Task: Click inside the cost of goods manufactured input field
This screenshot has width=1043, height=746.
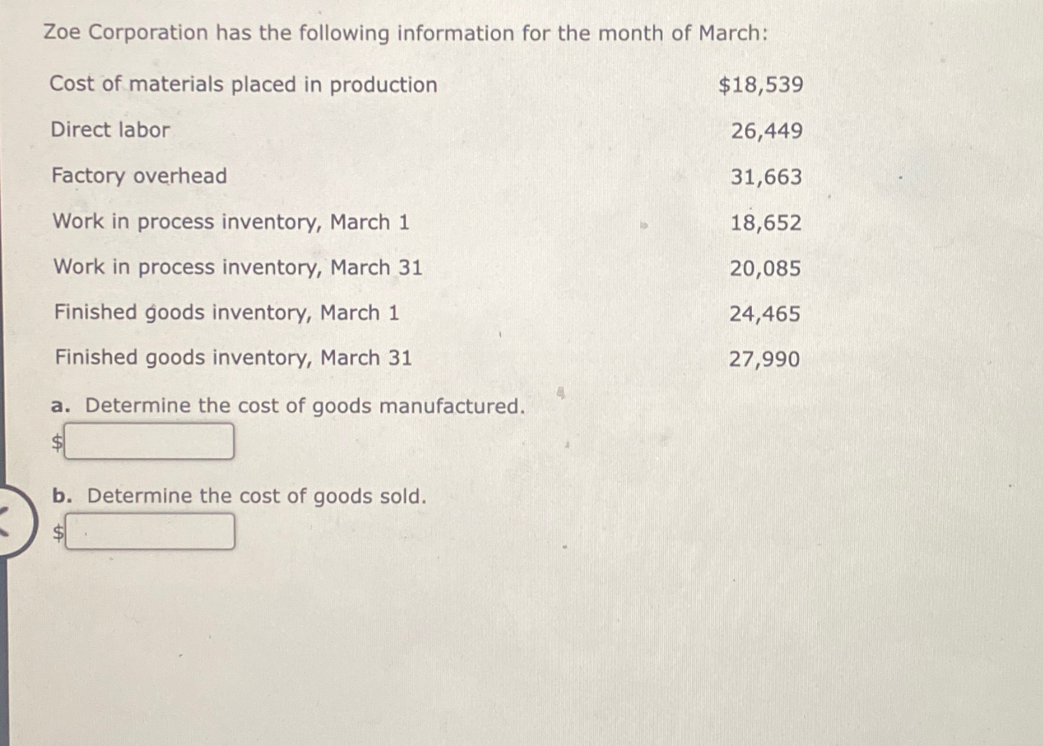Action: [x=150, y=440]
